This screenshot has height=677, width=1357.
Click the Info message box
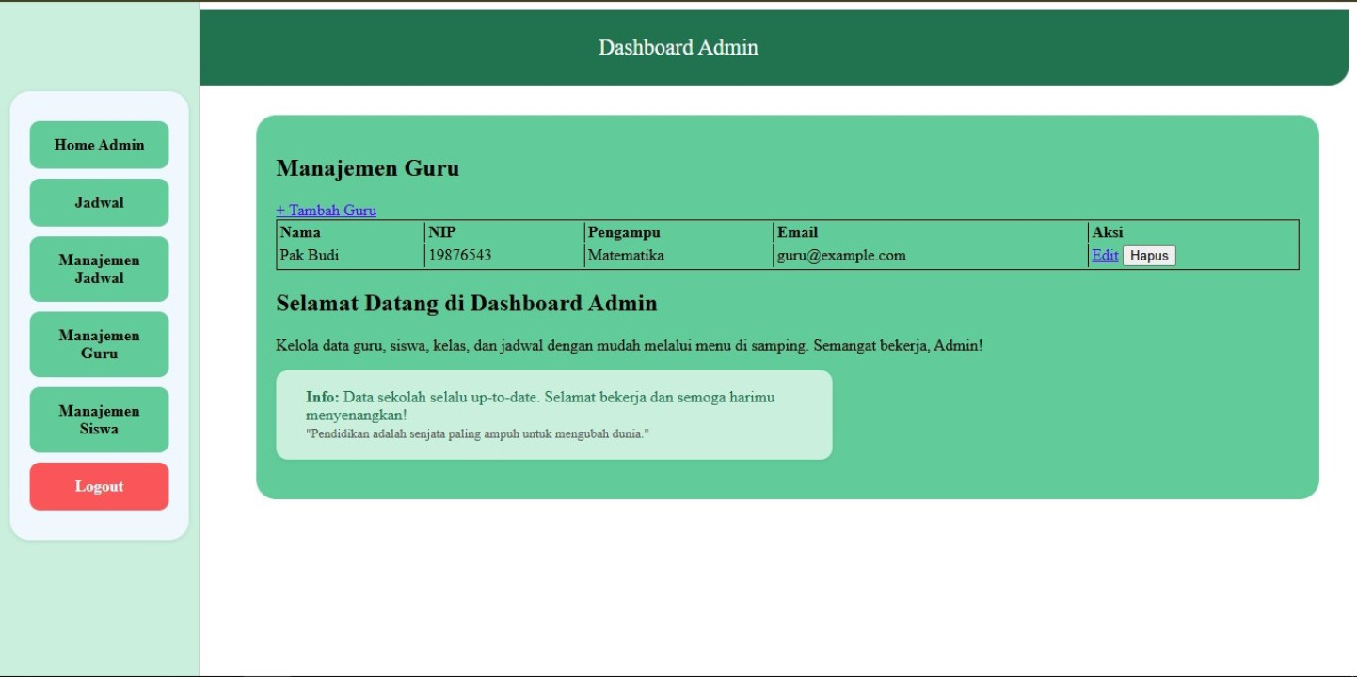click(x=553, y=415)
